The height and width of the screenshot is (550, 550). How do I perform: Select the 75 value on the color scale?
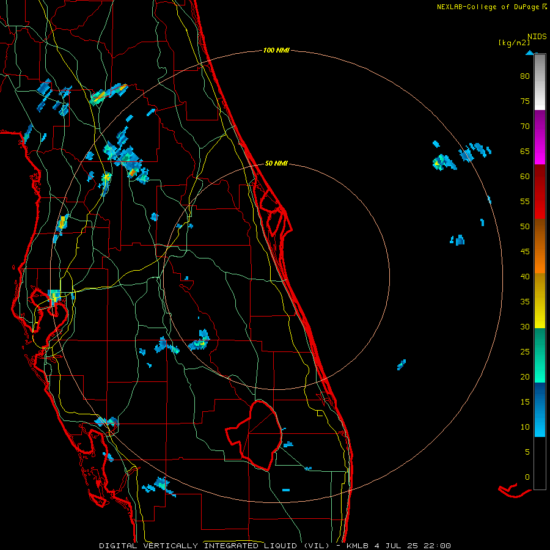click(x=525, y=101)
